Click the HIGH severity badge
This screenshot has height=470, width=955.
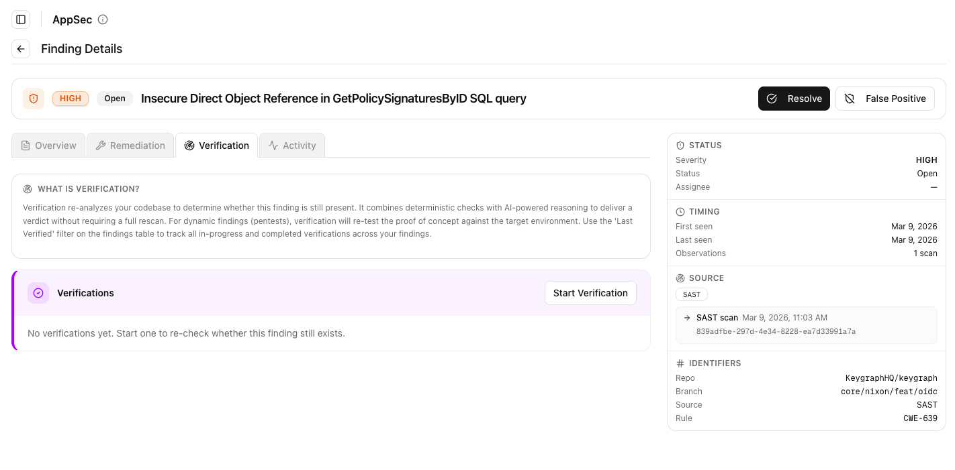tap(71, 99)
